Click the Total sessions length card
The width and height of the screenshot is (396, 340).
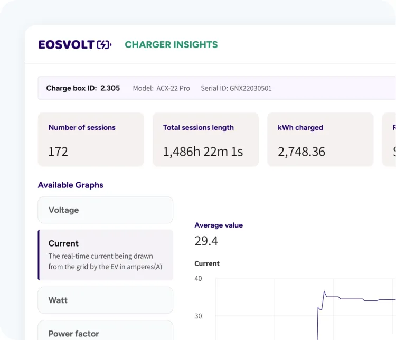[x=205, y=139]
